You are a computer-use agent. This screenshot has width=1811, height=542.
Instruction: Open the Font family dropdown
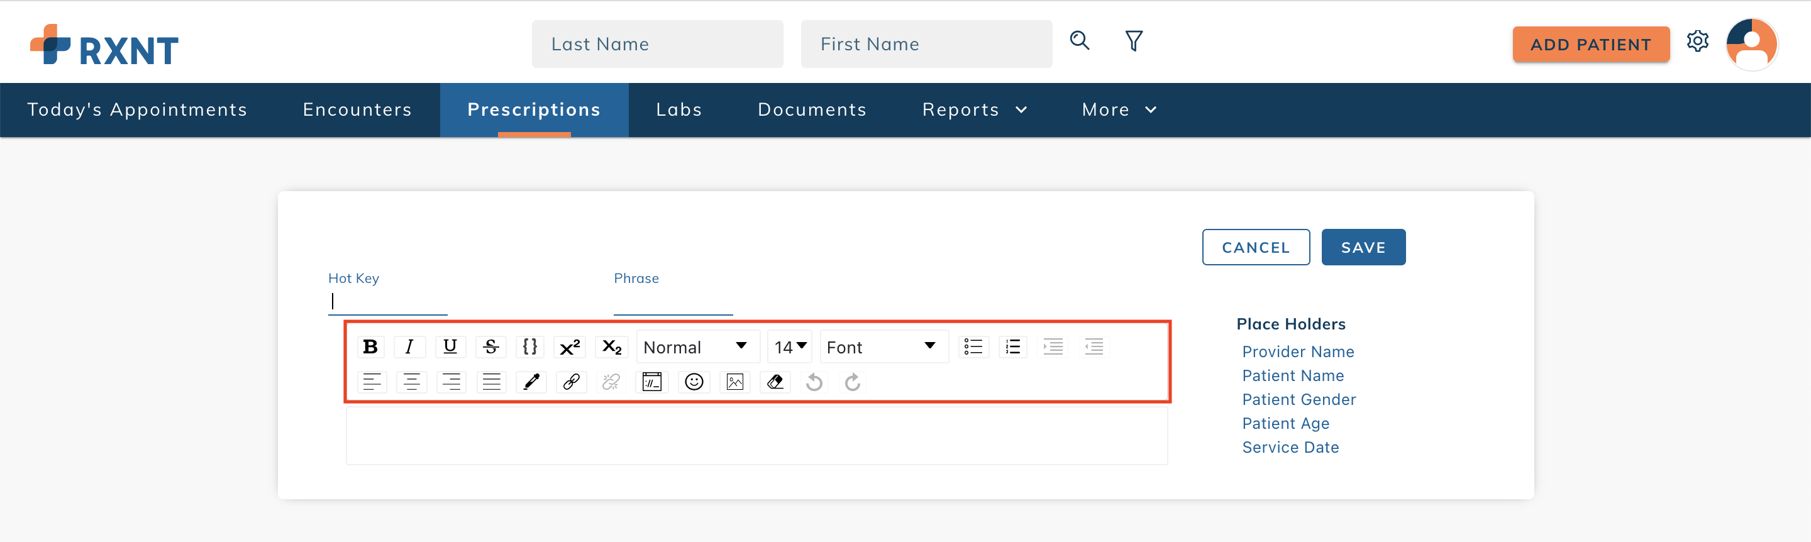pos(883,346)
